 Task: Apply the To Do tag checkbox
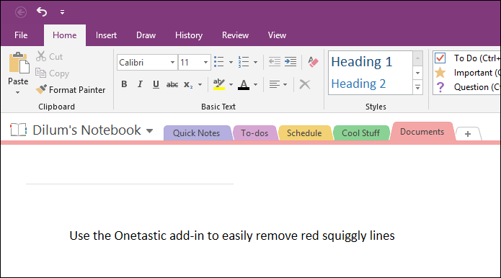(440, 58)
